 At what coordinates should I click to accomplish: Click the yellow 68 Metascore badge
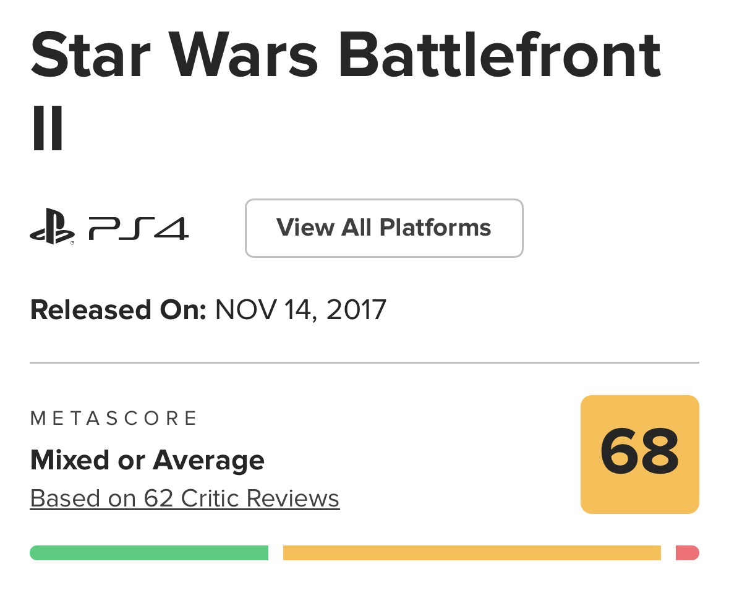639,454
